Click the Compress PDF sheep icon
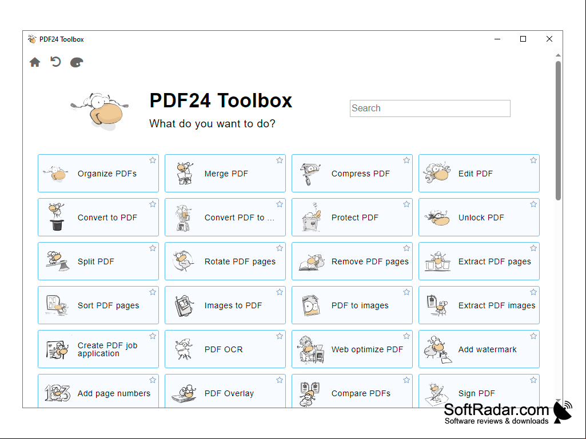The width and height of the screenshot is (586, 439). click(x=310, y=174)
